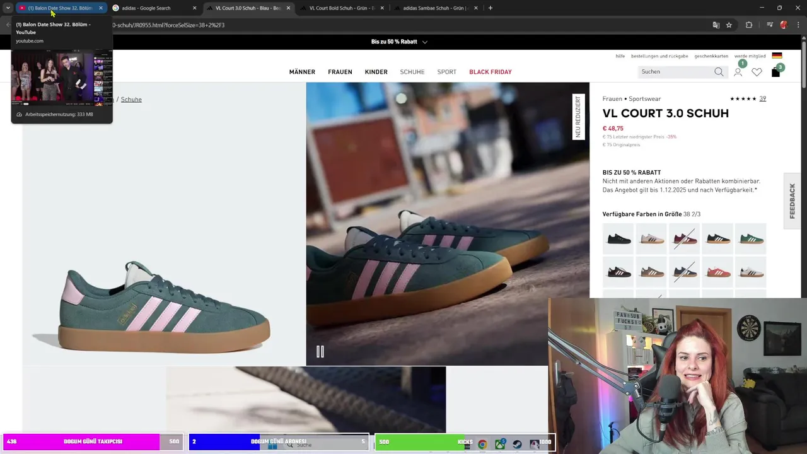Image resolution: width=807 pixels, height=454 pixels.
Task: Open the tab search dropdown arrow
Action: (x=8, y=8)
